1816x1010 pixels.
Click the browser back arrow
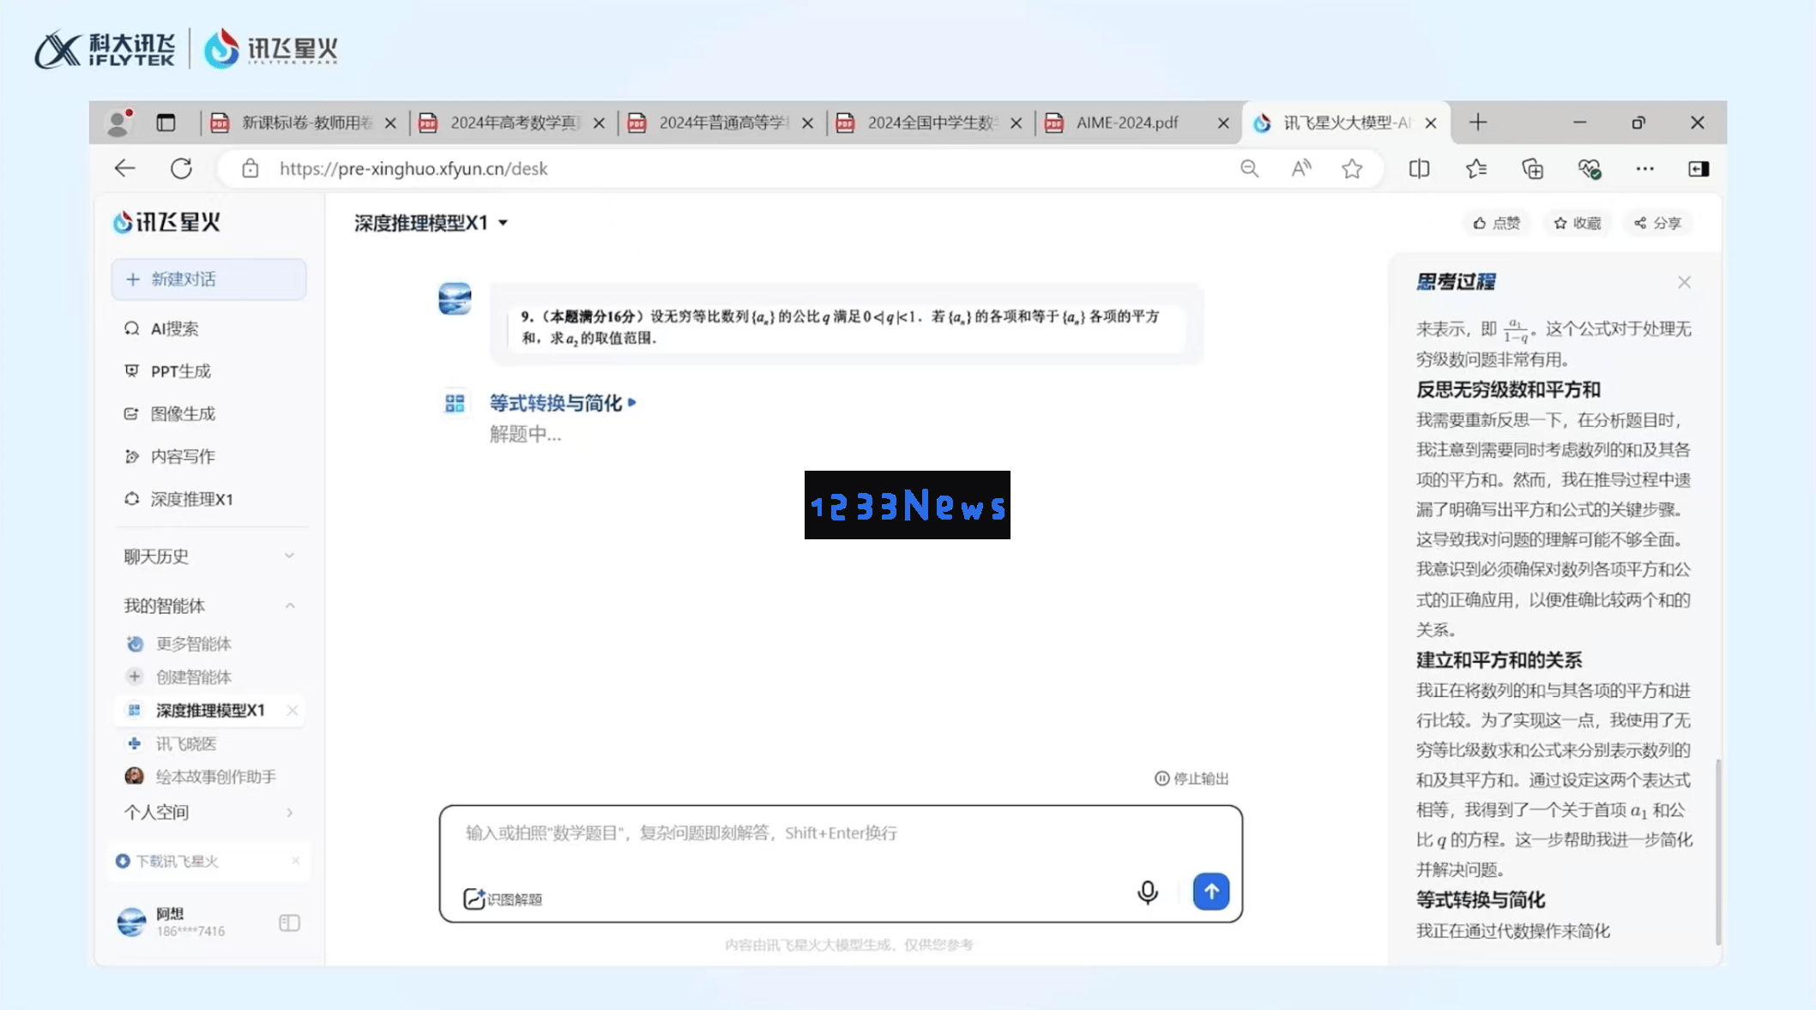tap(125, 169)
